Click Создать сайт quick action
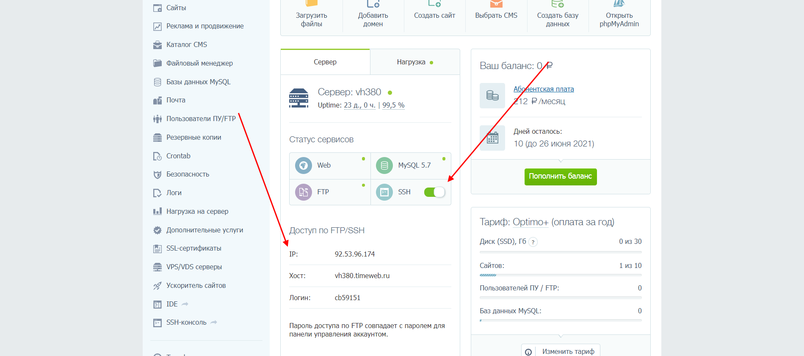804x356 pixels. click(x=434, y=16)
